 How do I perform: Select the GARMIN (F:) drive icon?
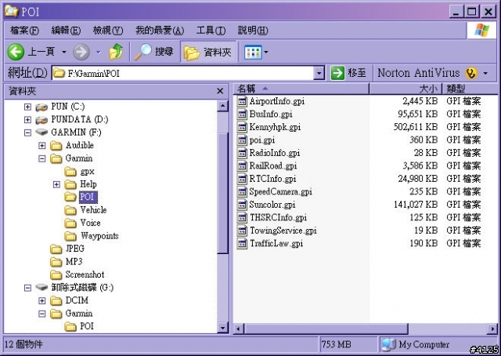point(41,132)
